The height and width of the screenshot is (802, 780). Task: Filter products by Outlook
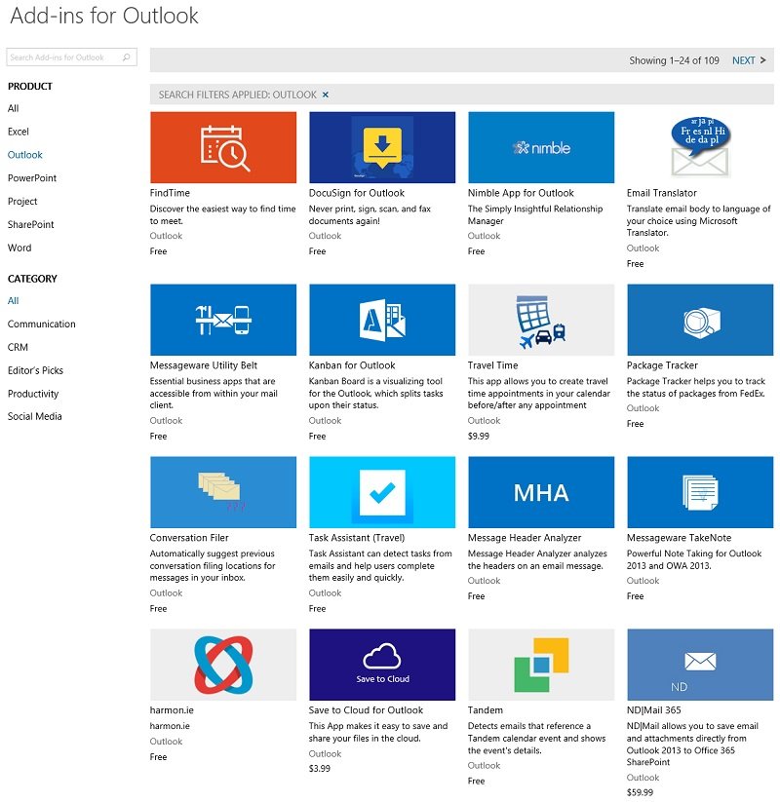[x=25, y=155]
